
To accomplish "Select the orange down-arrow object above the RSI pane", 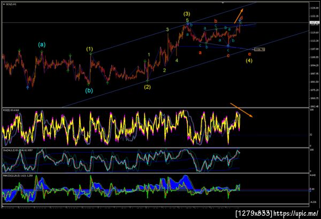I will 242,110.
